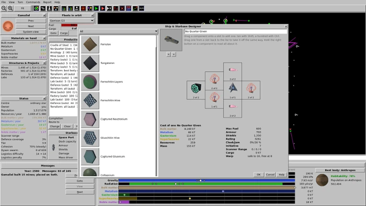
Task: Click the Gamaliel orange planet image
Action: 8,26
